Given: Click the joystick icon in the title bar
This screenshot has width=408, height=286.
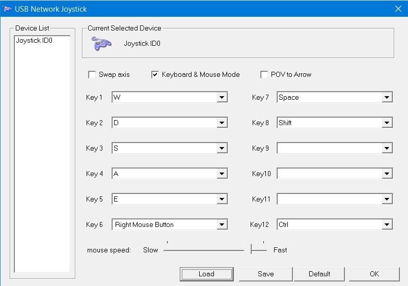Looking at the screenshot, I should 7,9.
